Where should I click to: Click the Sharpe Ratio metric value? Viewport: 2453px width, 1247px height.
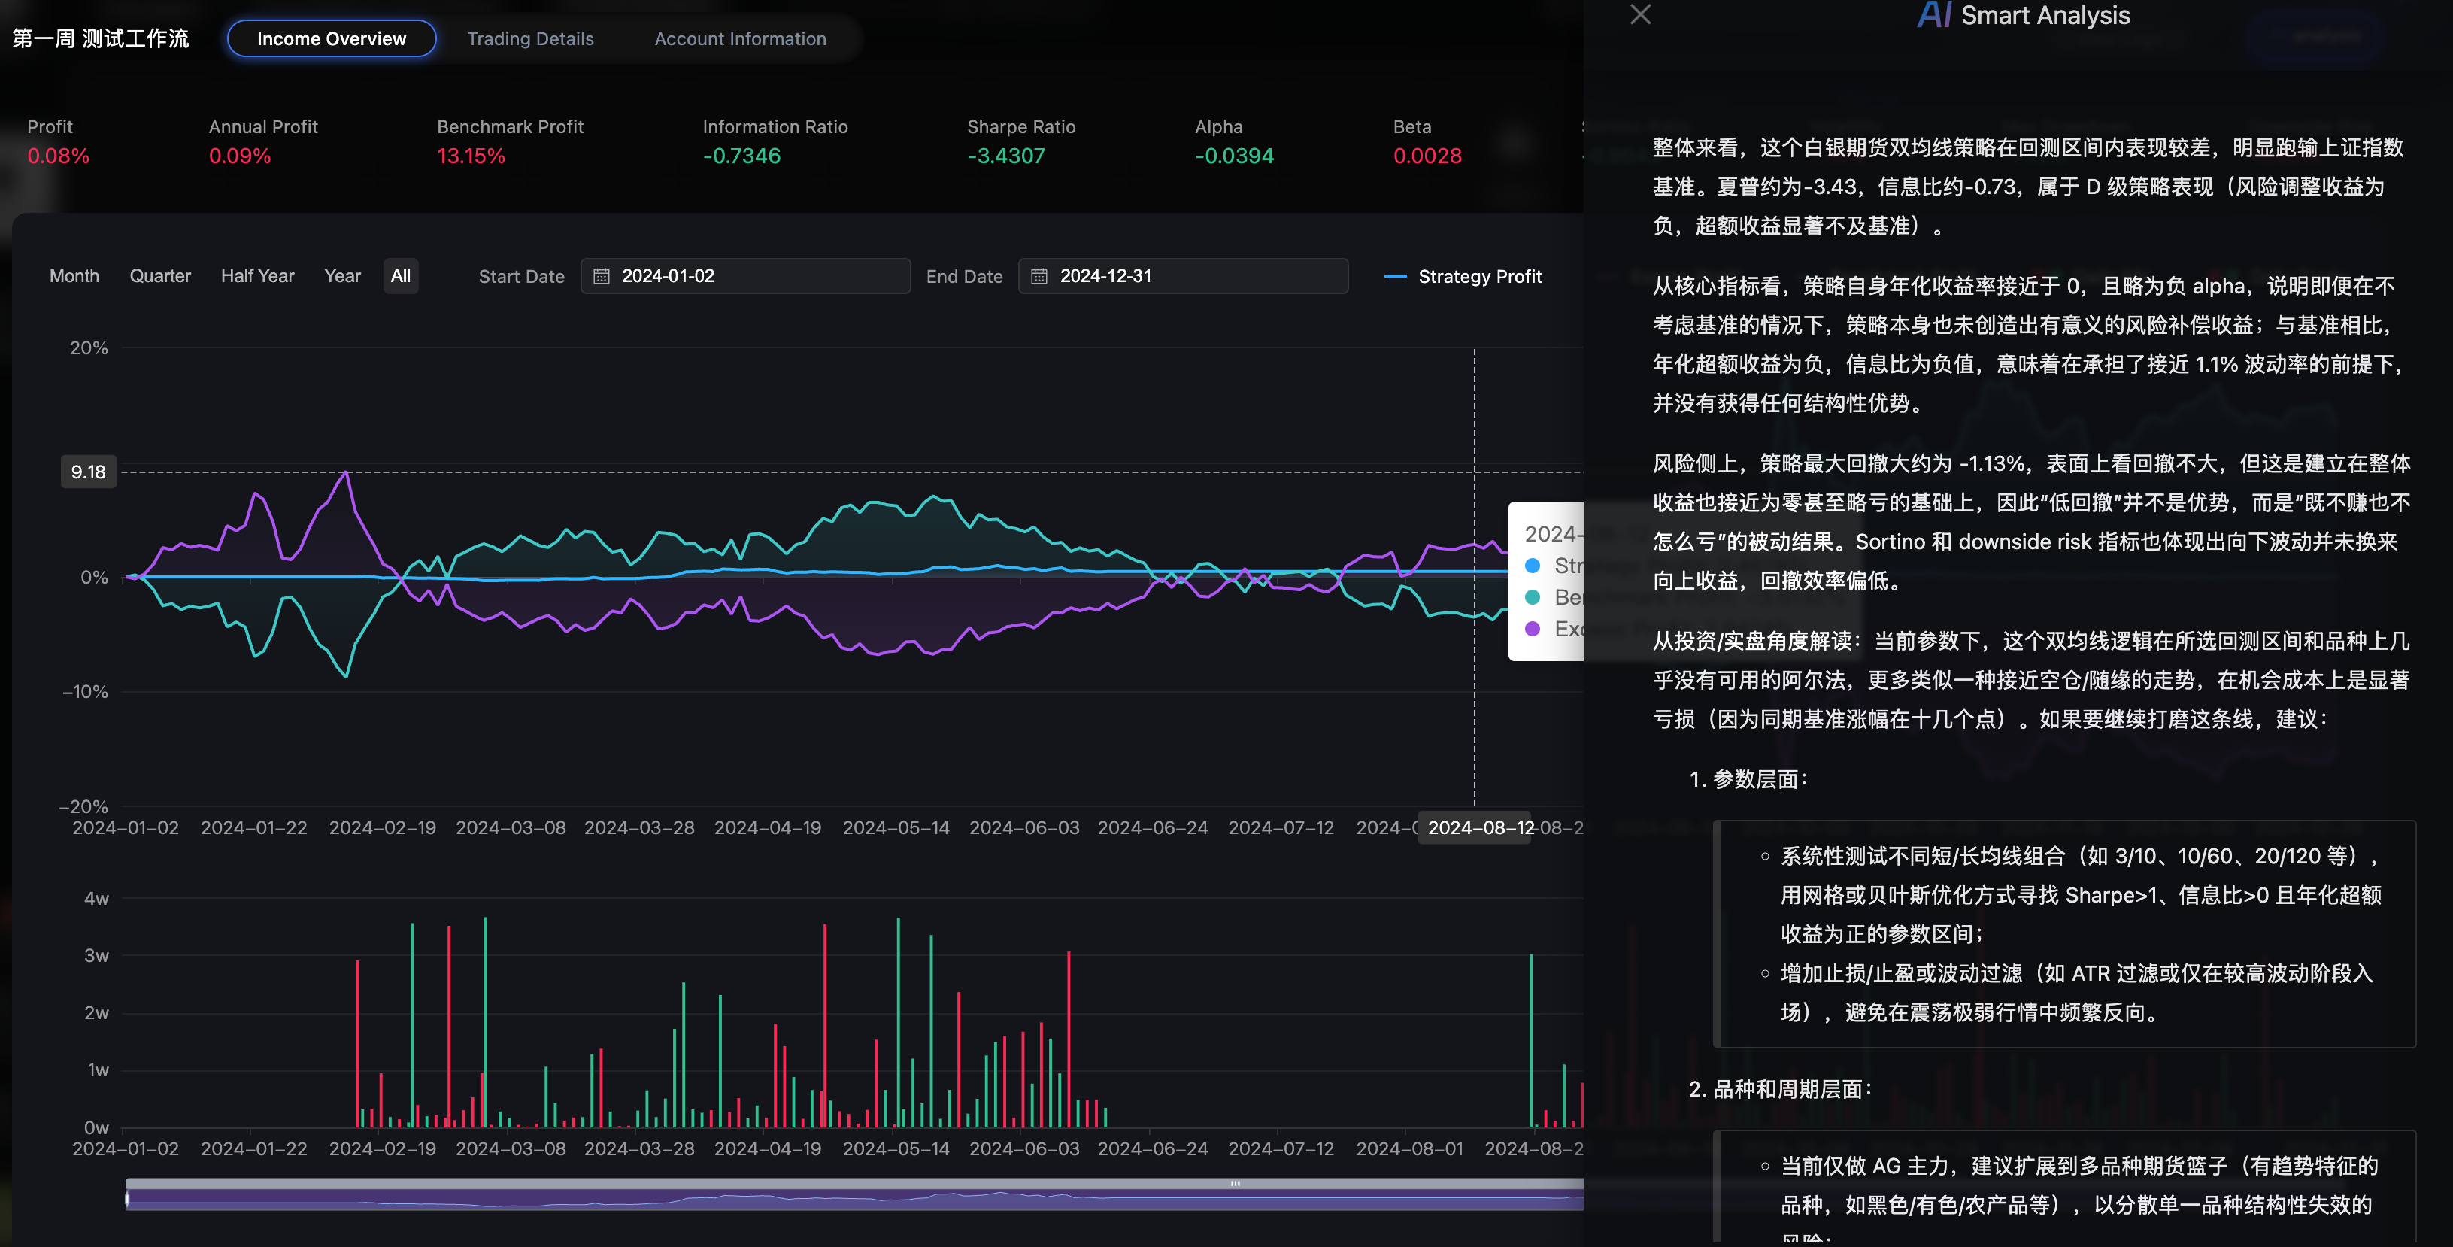pos(1005,156)
